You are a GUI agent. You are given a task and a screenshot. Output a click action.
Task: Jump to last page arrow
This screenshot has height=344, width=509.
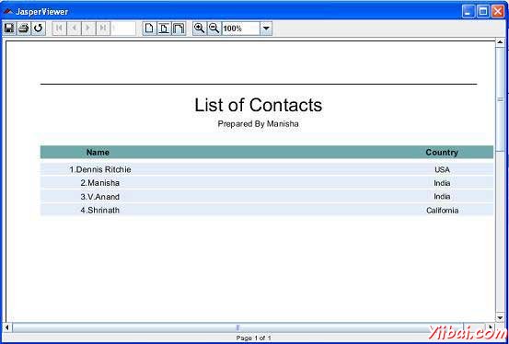click(x=103, y=29)
